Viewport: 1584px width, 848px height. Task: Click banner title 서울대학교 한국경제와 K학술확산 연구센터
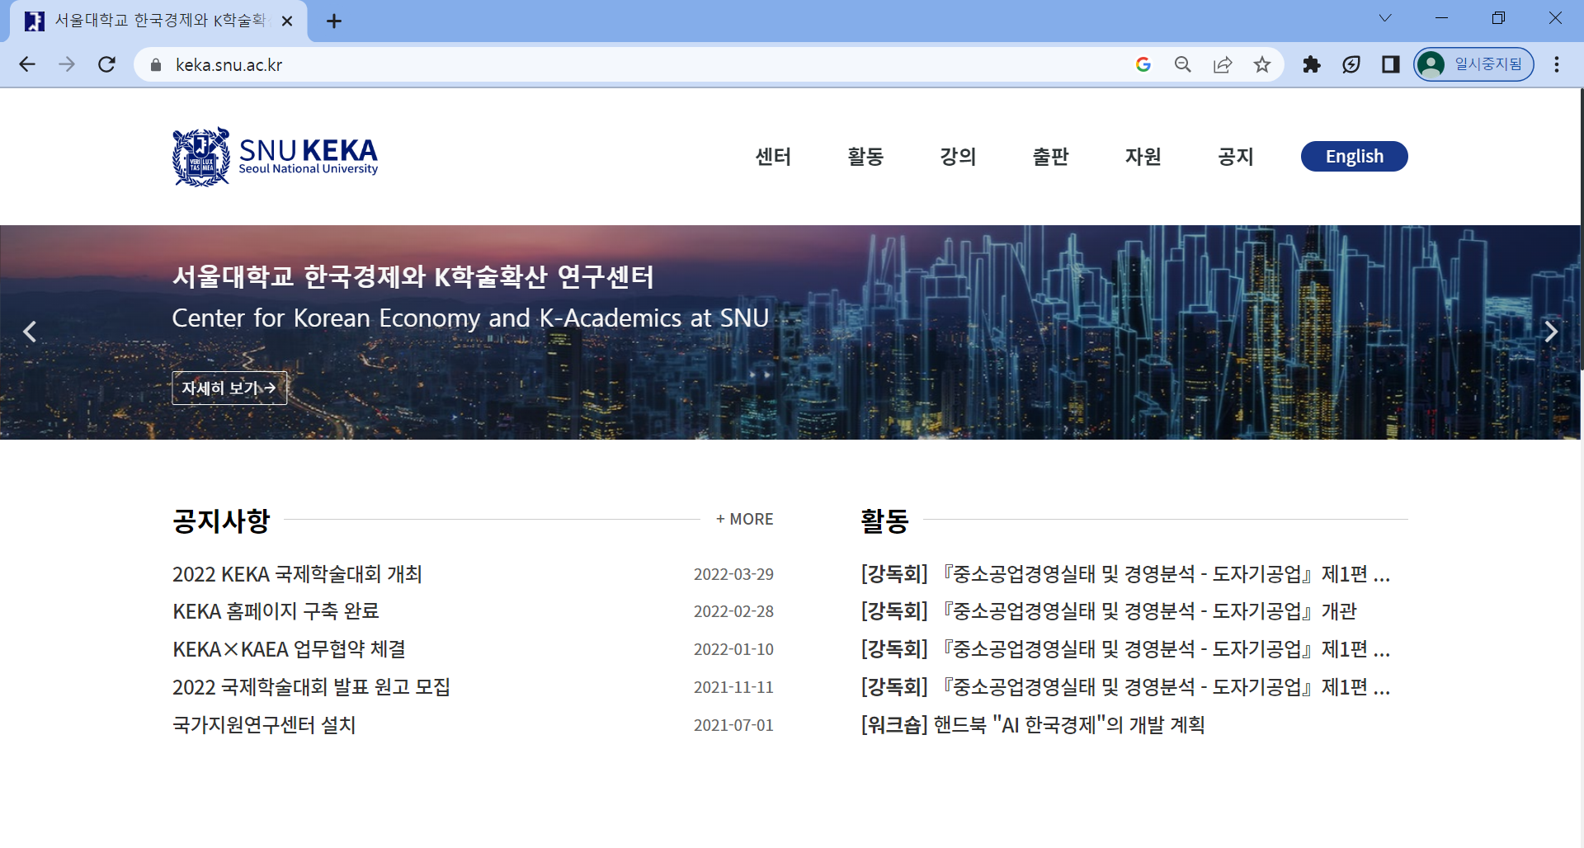pos(412,276)
